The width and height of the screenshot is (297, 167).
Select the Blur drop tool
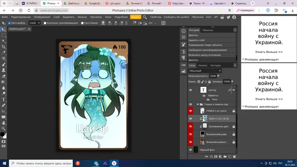[4, 88]
